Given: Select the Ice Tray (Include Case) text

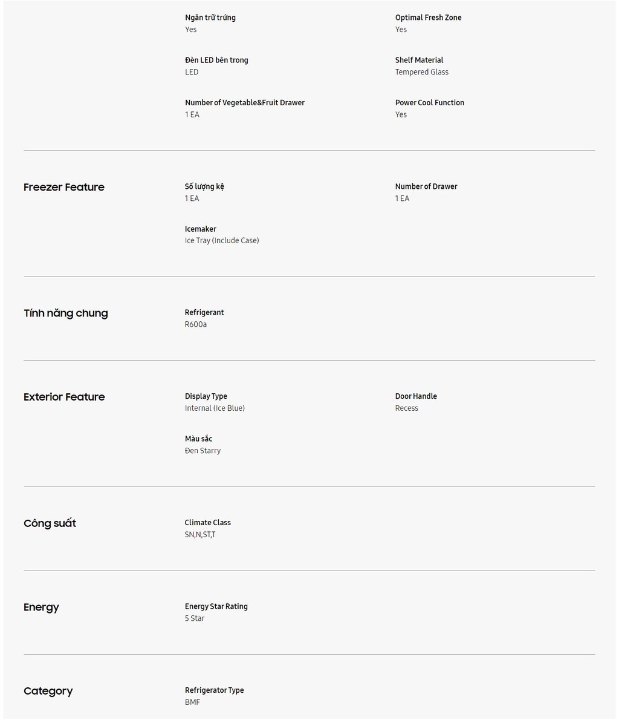Looking at the screenshot, I should click(x=222, y=240).
